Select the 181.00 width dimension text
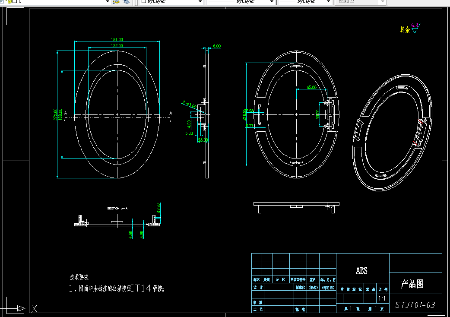Viewport: 450px width, 317px height. [117, 40]
